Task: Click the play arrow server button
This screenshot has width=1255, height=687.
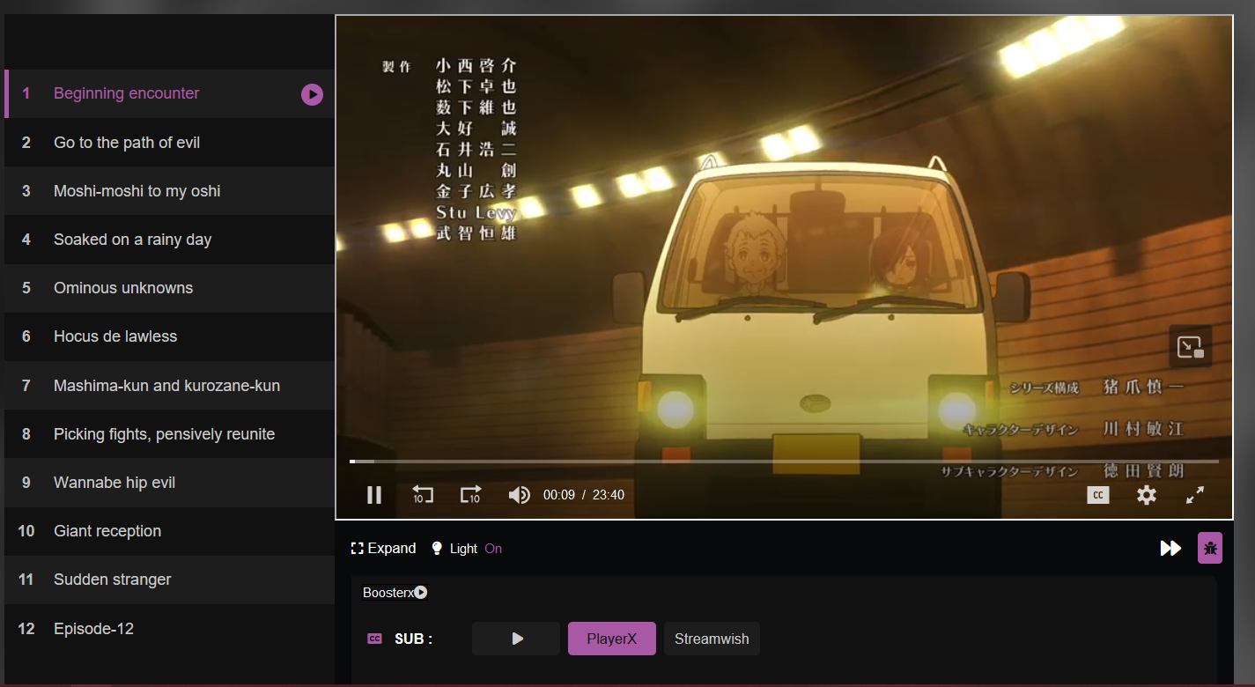Action: 516,639
